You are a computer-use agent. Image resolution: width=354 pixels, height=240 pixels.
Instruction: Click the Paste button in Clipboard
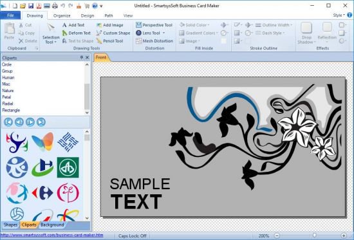(9, 32)
